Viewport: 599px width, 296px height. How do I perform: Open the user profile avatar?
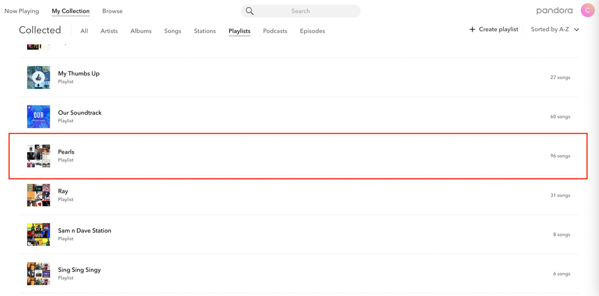pos(588,11)
